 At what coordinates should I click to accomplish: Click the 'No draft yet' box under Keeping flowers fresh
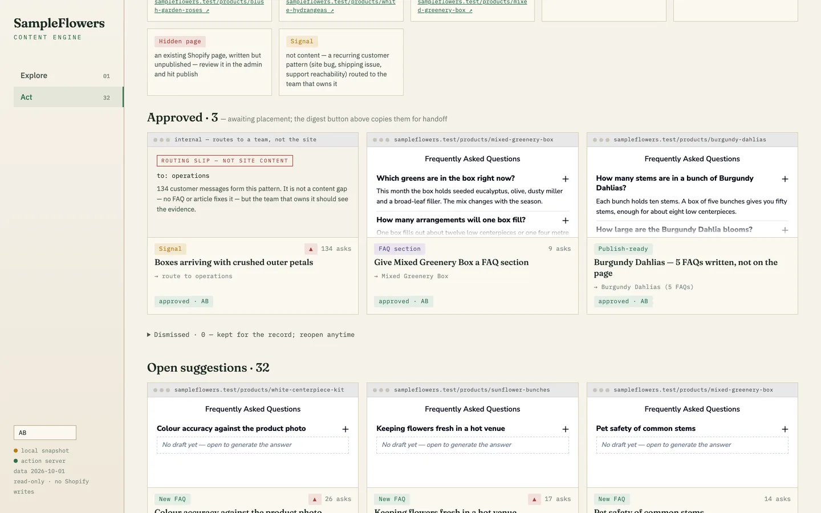[473, 445]
